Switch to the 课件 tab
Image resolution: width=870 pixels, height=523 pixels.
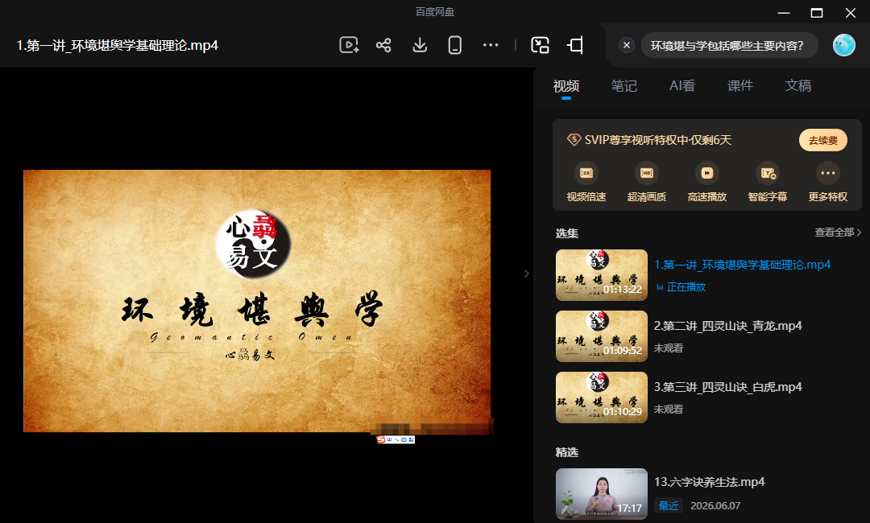tap(740, 86)
